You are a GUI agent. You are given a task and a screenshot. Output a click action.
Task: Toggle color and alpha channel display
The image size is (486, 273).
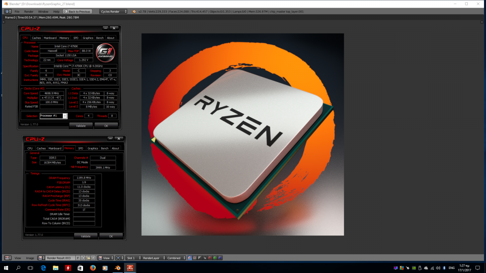[x=190, y=258]
